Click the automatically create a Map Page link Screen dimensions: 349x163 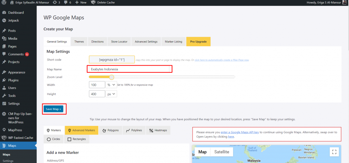(222, 60)
